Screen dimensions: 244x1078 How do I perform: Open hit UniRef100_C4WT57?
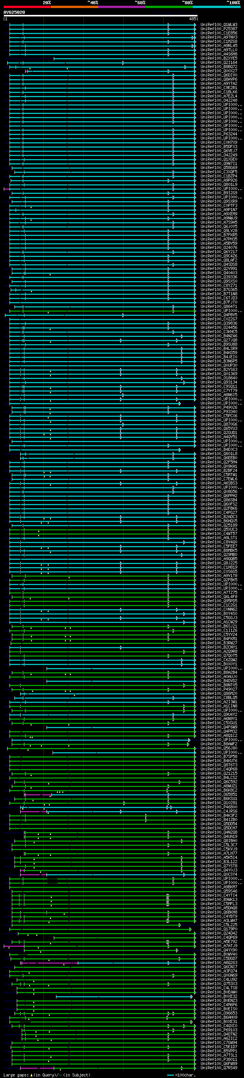219,533
